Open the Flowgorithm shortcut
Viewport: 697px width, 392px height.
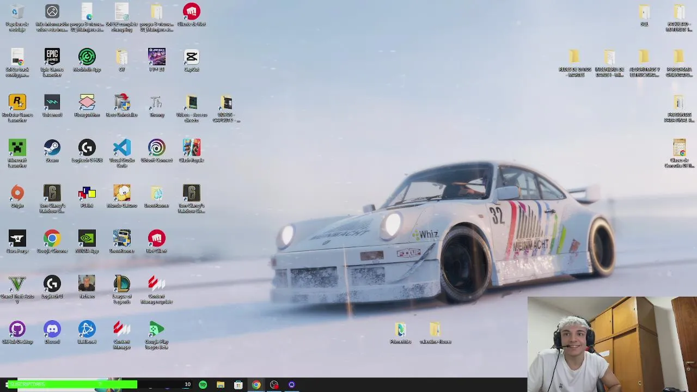87,106
